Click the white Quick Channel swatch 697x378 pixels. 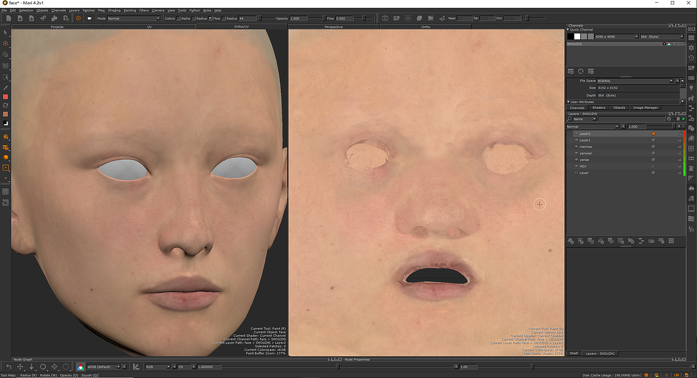[x=577, y=36]
